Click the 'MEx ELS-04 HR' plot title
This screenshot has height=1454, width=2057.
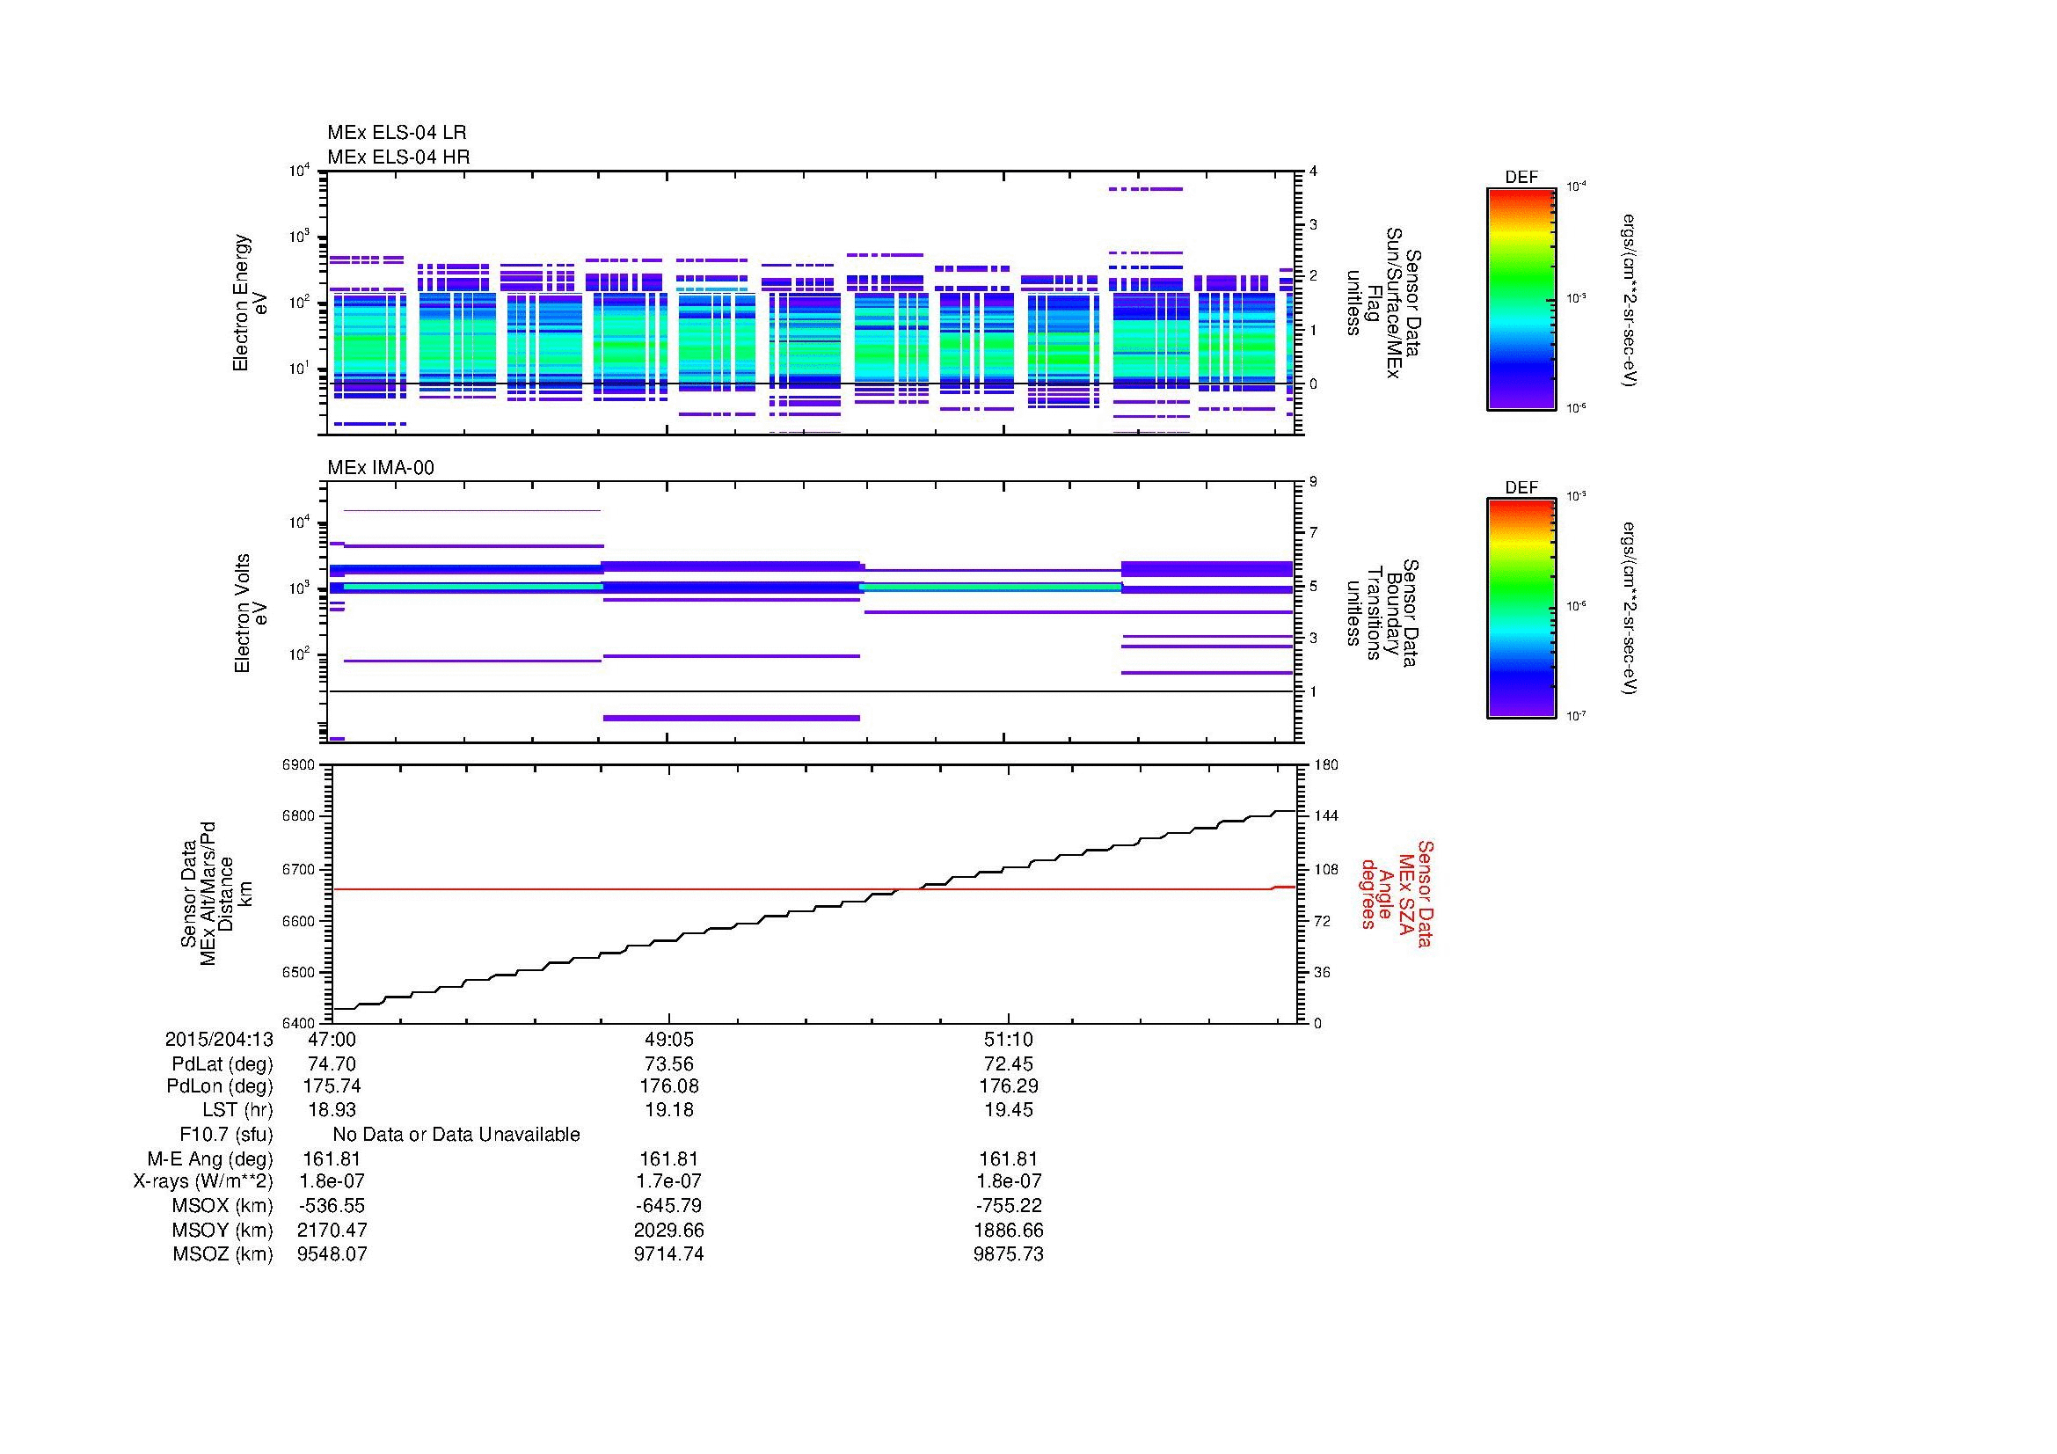coord(398,157)
